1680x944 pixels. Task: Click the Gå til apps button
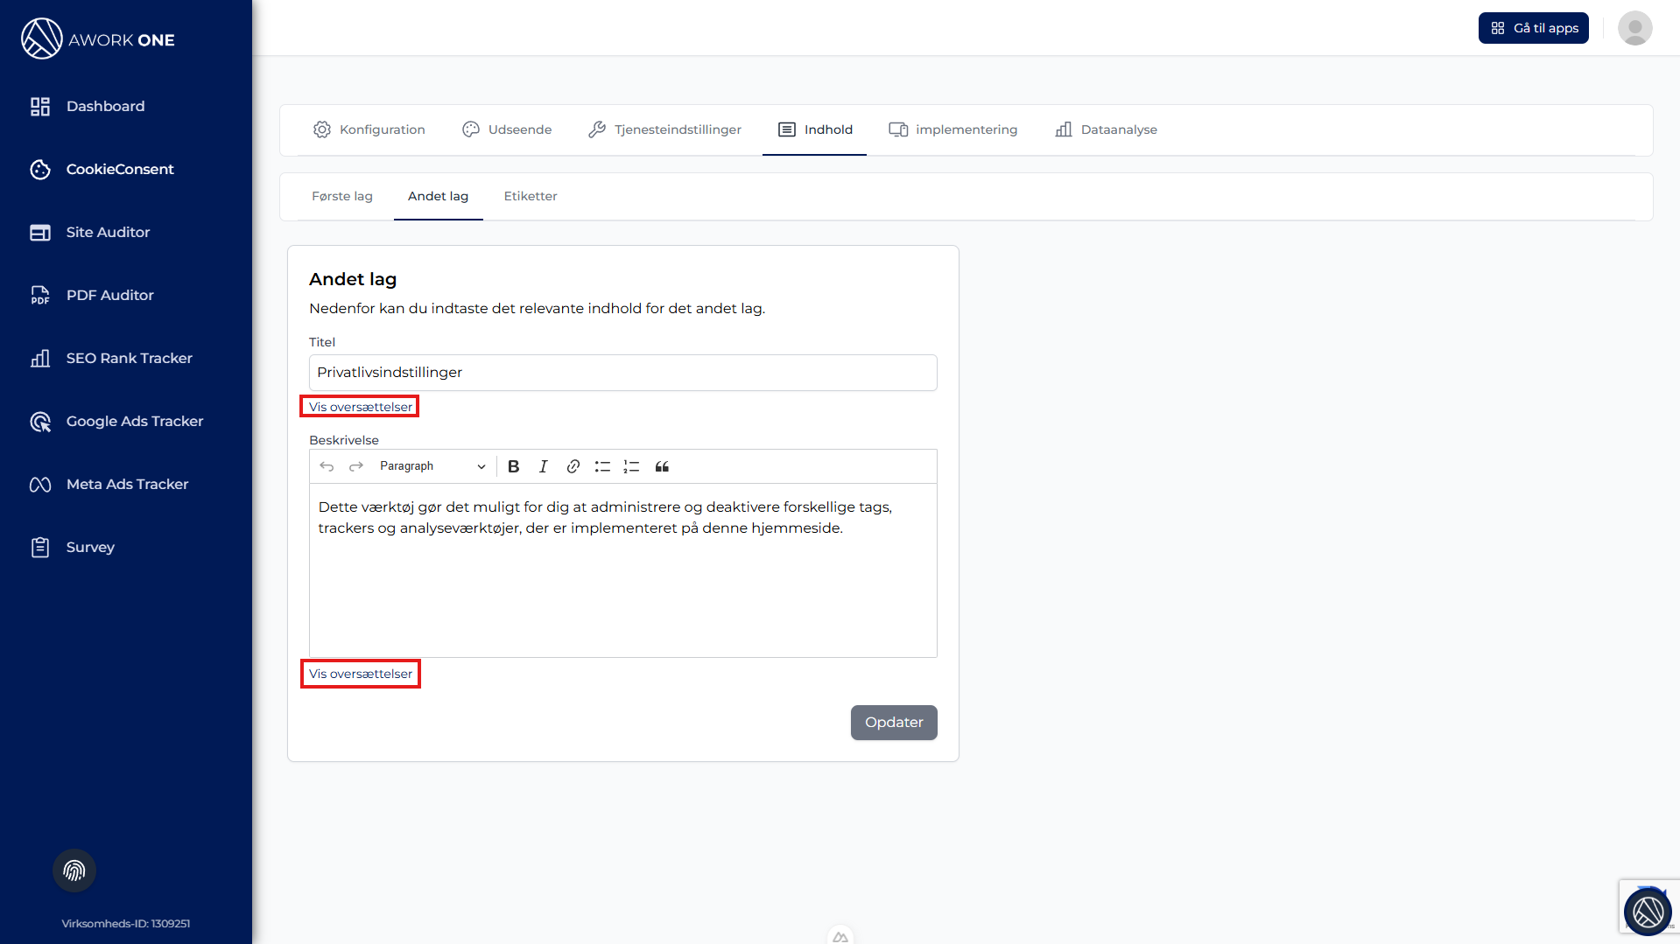pos(1533,28)
